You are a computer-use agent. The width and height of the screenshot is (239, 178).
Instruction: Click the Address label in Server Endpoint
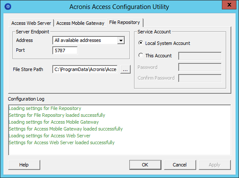pos(24,40)
